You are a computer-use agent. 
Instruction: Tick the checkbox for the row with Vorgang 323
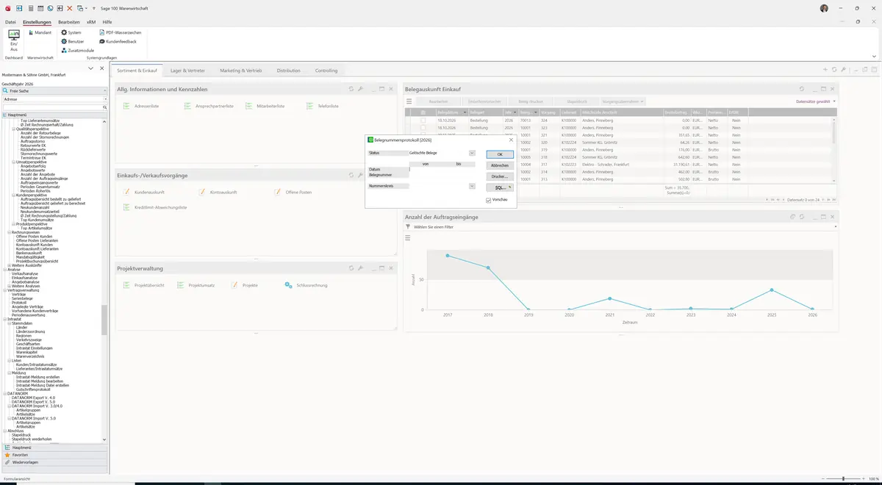423,128
